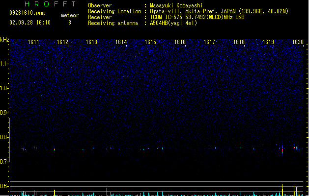Viewport: 309px width, 196px height.
Task: Click the Receiving Location label
Action: point(114,11)
